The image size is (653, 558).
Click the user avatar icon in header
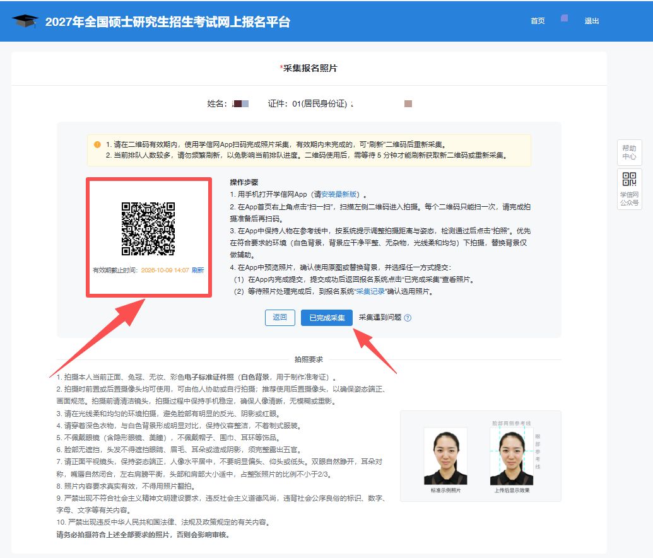pos(564,18)
